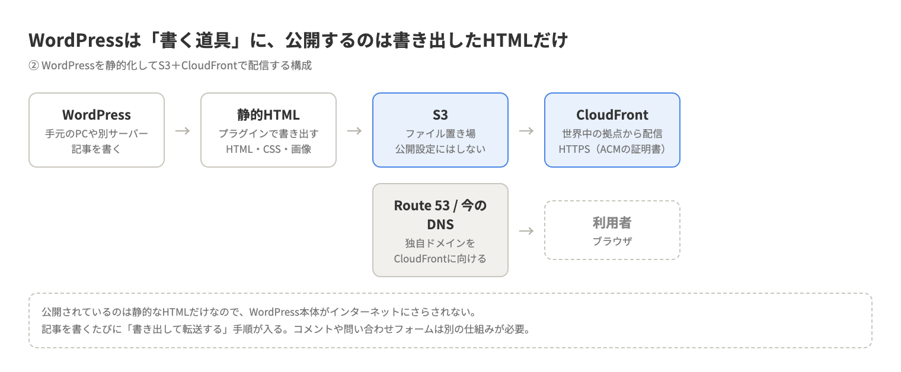Click the 静的HTML box
Viewport: 901px width, 372px height.
click(269, 130)
